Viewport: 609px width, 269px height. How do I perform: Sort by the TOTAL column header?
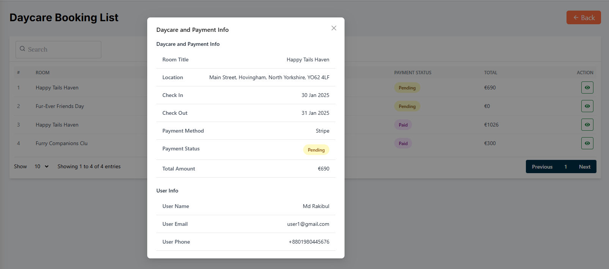tap(490, 73)
